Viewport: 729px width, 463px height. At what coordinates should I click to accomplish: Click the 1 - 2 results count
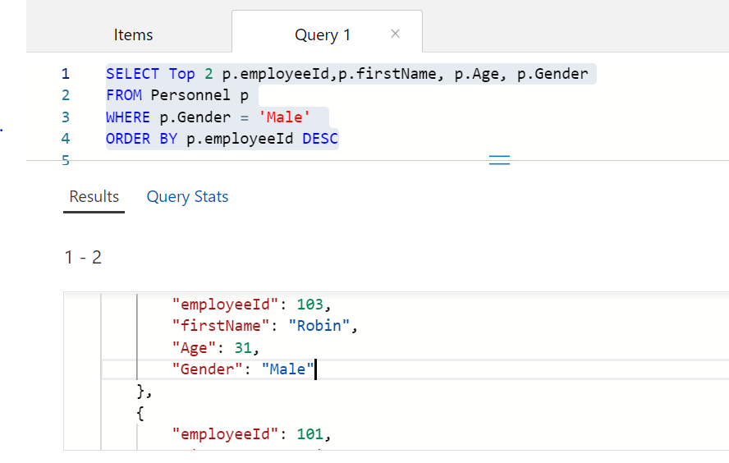pyautogui.click(x=83, y=258)
